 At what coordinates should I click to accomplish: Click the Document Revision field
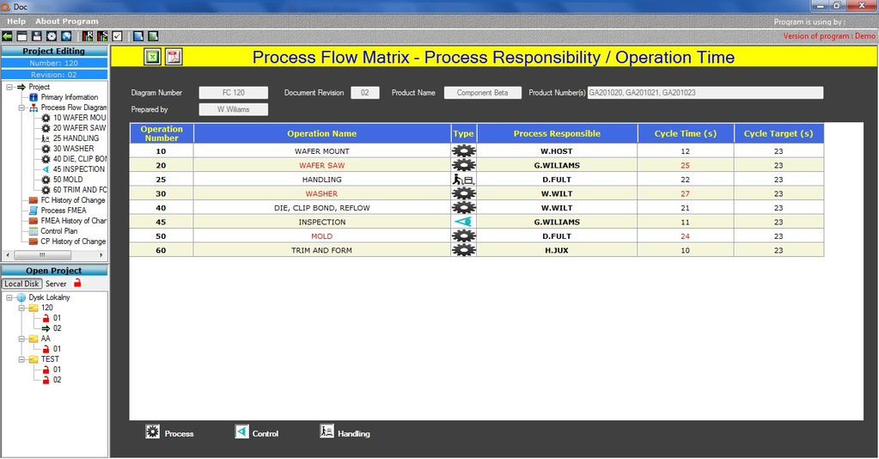365,93
